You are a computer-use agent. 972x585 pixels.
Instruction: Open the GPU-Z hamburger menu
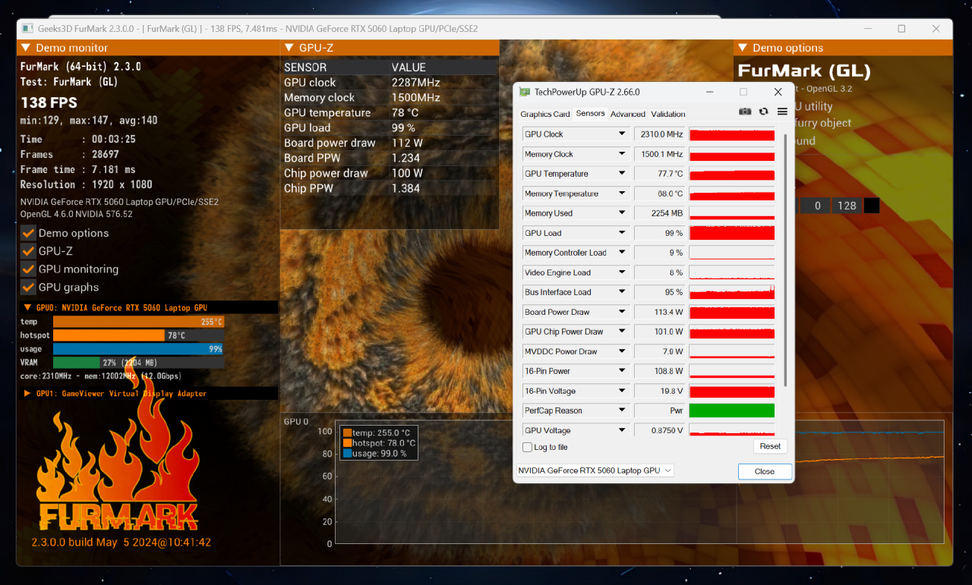[x=782, y=112]
